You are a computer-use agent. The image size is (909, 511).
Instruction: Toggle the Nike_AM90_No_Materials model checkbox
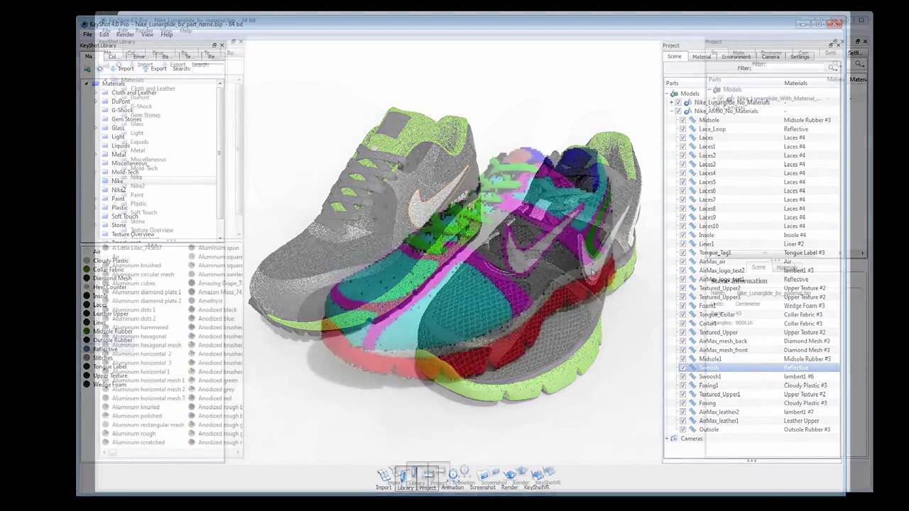678,111
